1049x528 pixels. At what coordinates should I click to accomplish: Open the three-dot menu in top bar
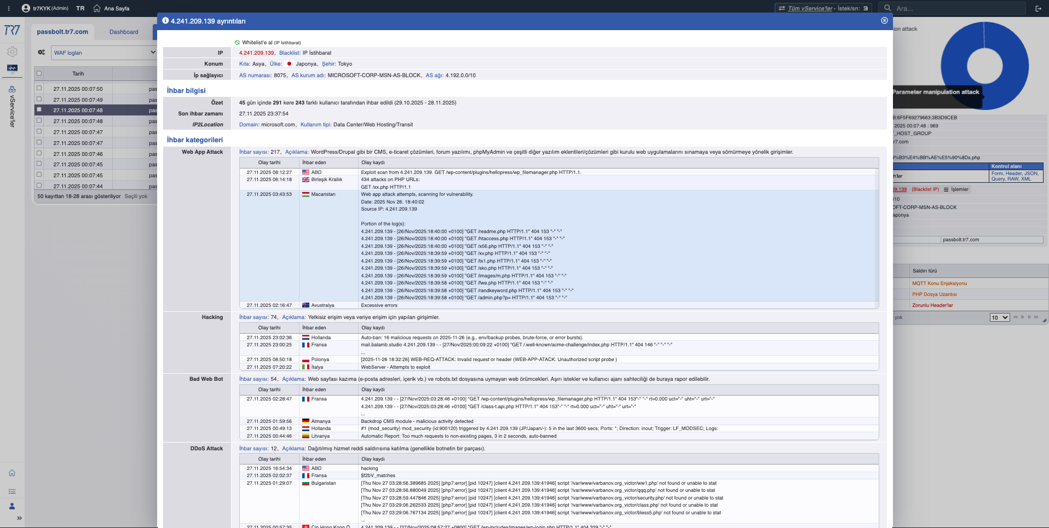(x=9, y=8)
